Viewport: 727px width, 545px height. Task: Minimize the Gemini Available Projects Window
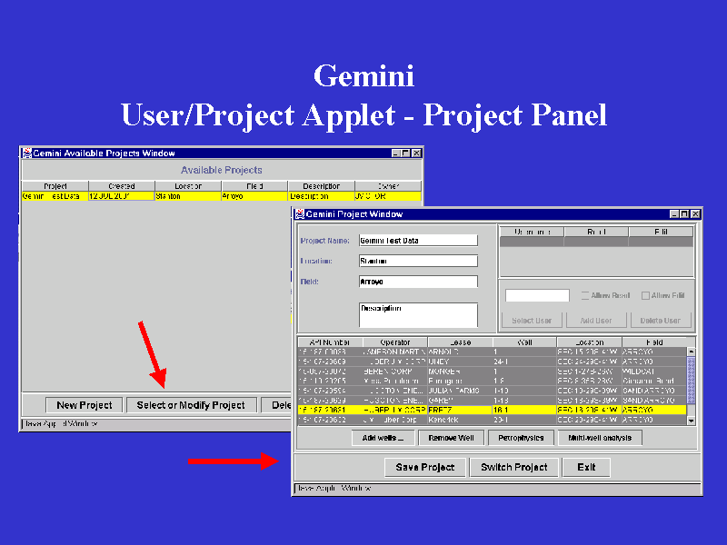pyautogui.click(x=395, y=153)
